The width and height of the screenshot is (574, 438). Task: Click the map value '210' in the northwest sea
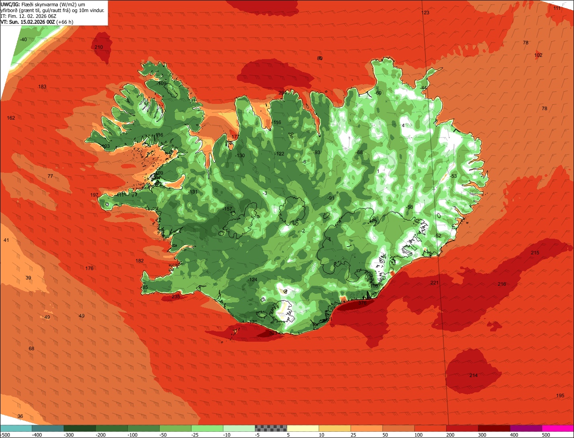click(x=99, y=47)
